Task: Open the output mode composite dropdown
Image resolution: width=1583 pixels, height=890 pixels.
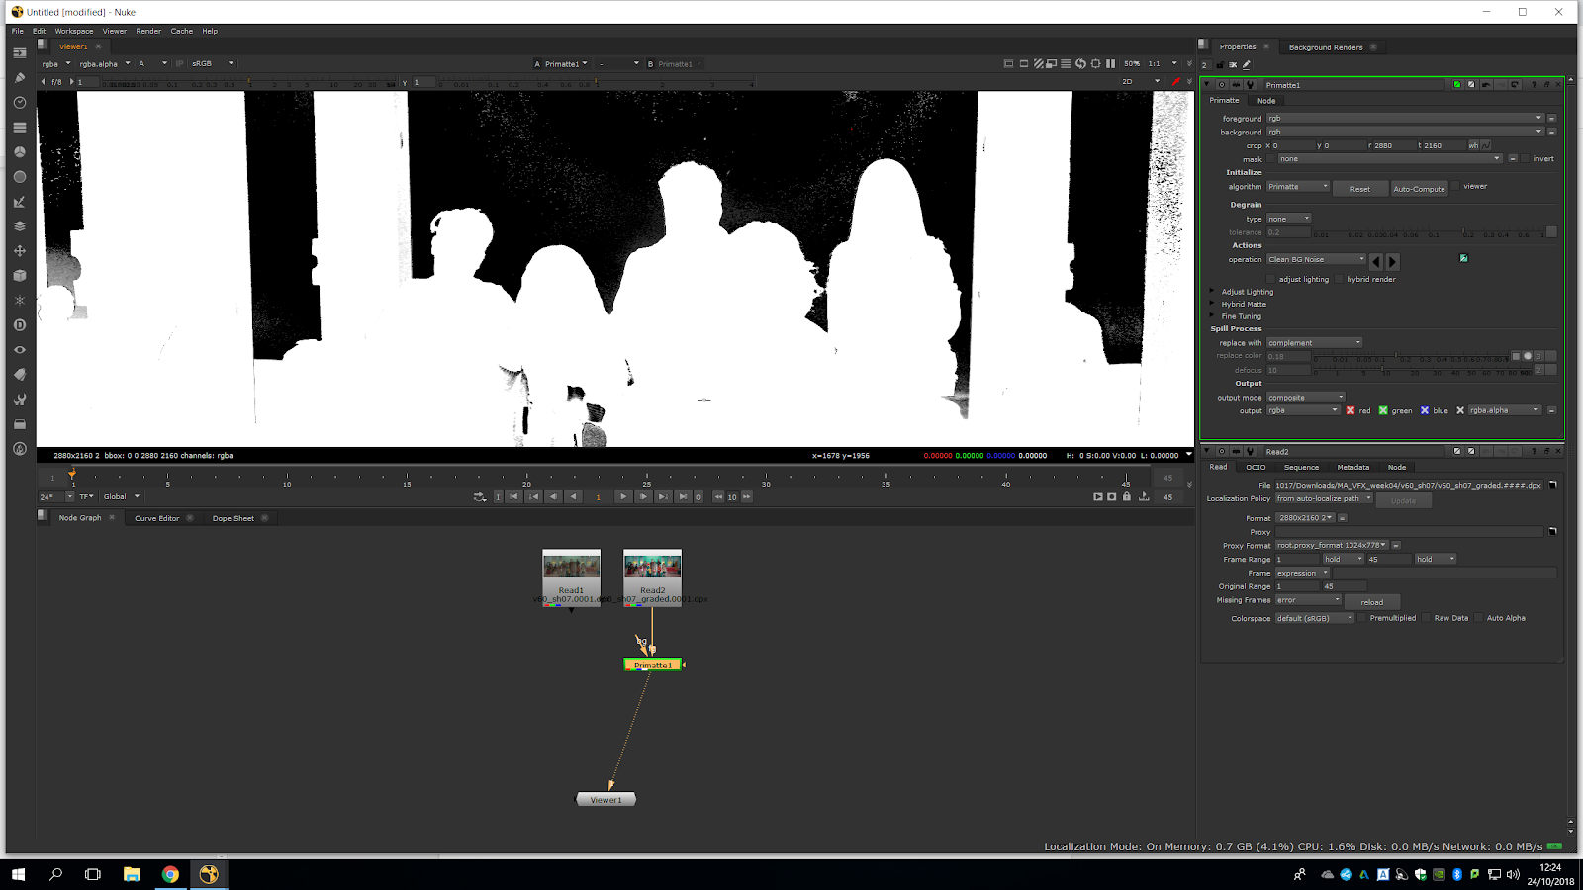Action: coord(1306,398)
